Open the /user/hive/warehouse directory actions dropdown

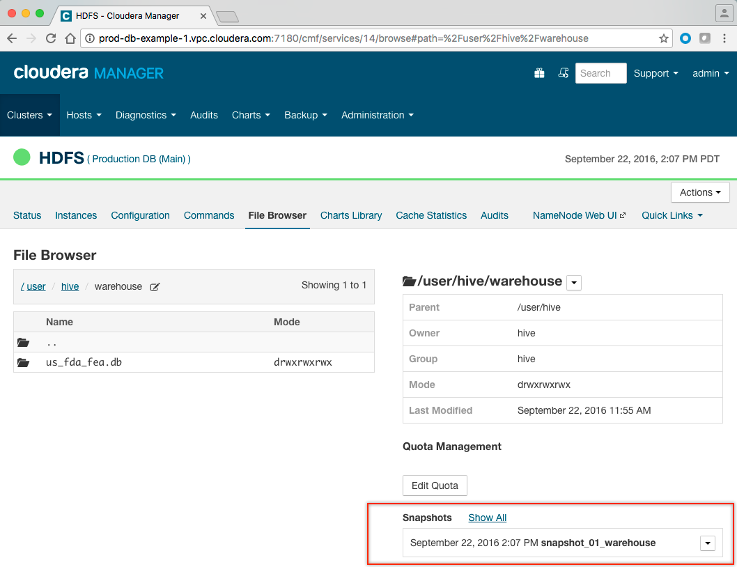tap(574, 283)
